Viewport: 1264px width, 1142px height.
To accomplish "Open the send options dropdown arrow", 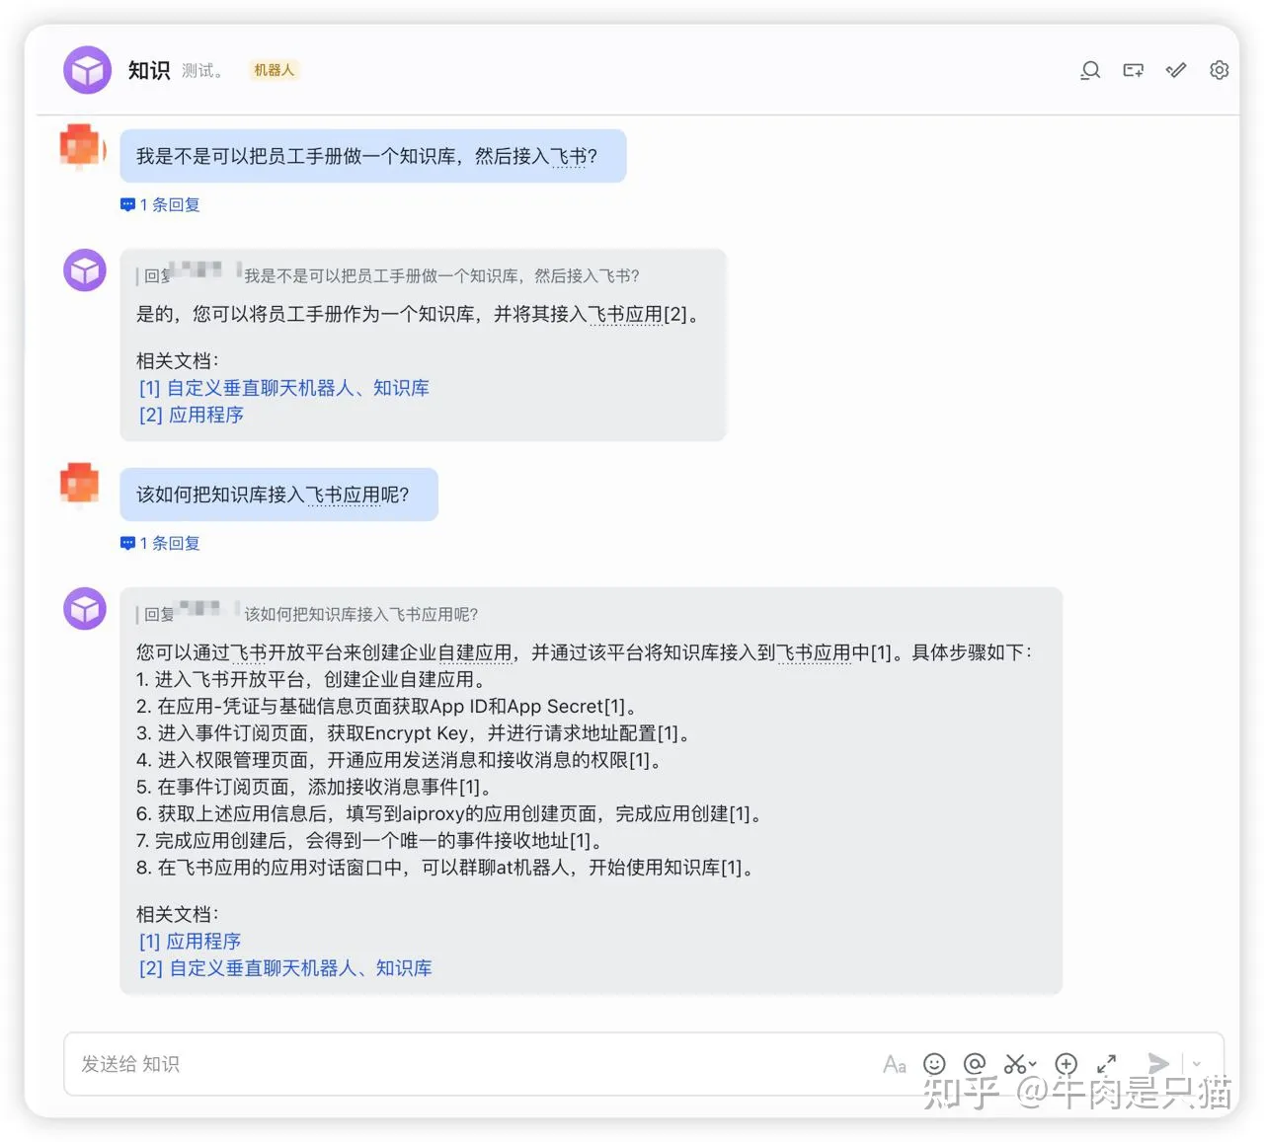I will [1197, 1064].
